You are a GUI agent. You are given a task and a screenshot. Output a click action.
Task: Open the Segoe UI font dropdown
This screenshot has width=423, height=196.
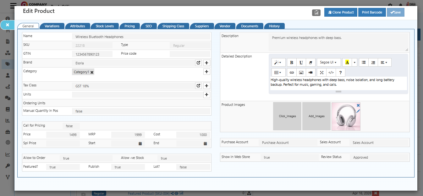[x=328, y=62]
